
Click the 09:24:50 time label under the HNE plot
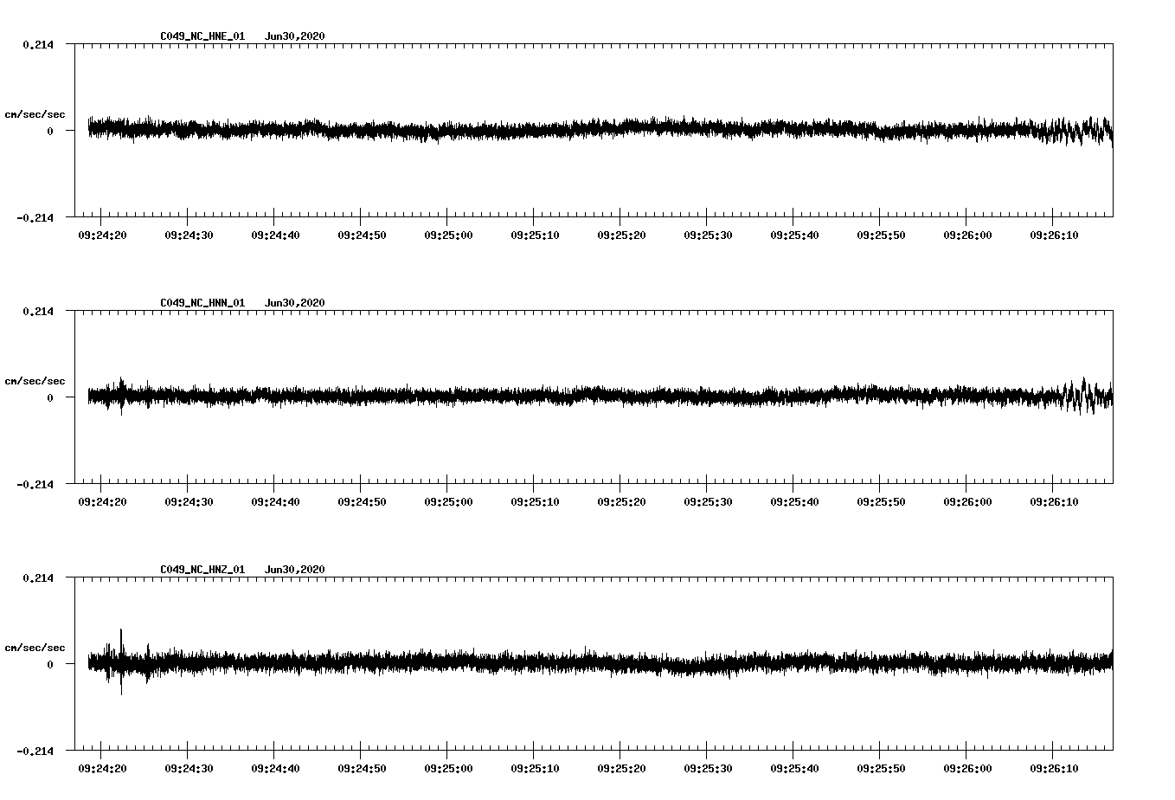[x=362, y=235]
